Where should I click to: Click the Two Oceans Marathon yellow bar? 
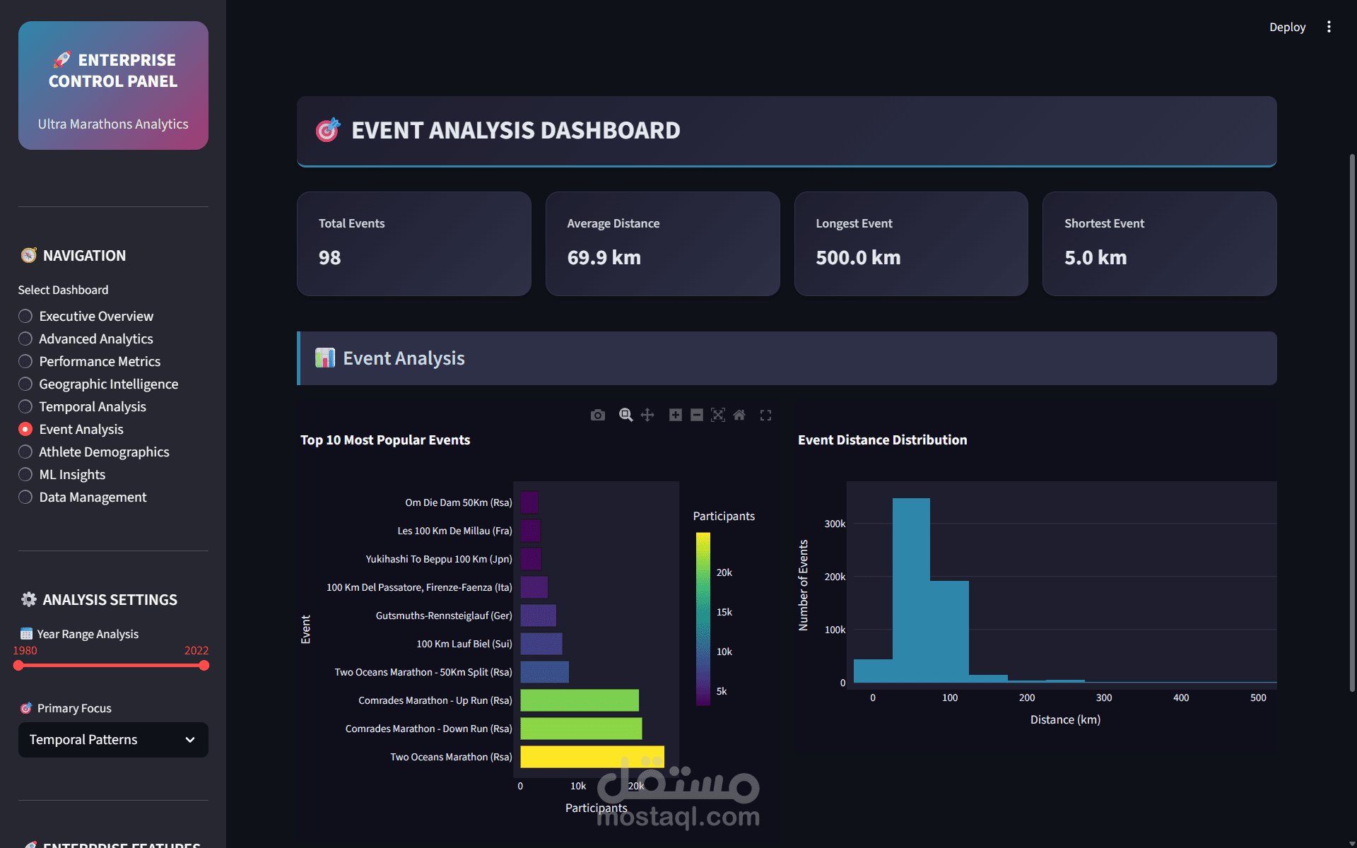(592, 757)
